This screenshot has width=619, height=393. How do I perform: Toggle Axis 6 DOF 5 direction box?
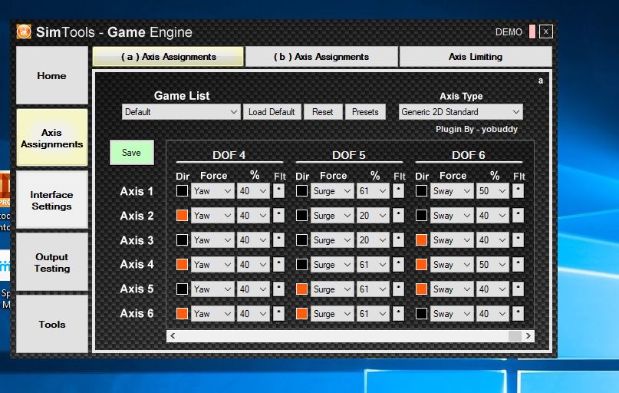[x=301, y=314]
